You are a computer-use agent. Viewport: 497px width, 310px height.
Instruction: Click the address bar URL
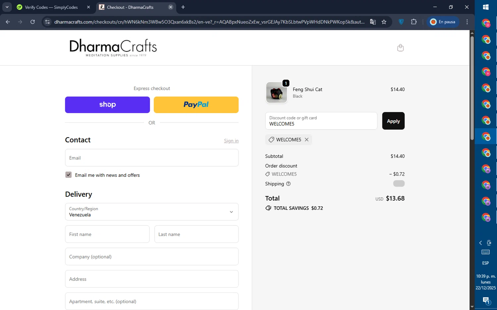(x=209, y=22)
